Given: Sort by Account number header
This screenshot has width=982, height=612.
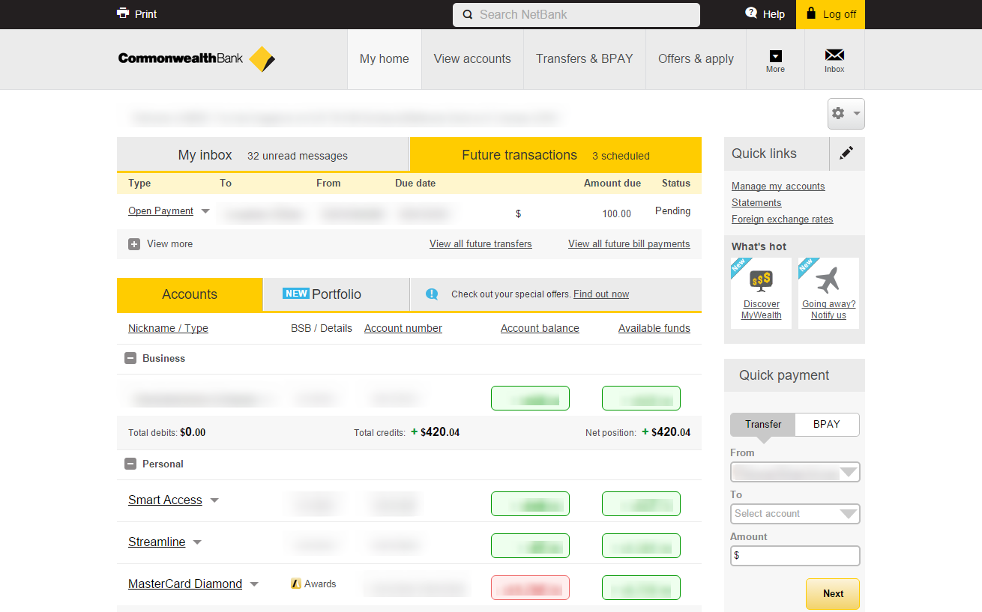Looking at the screenshot, I should [403, 328].
